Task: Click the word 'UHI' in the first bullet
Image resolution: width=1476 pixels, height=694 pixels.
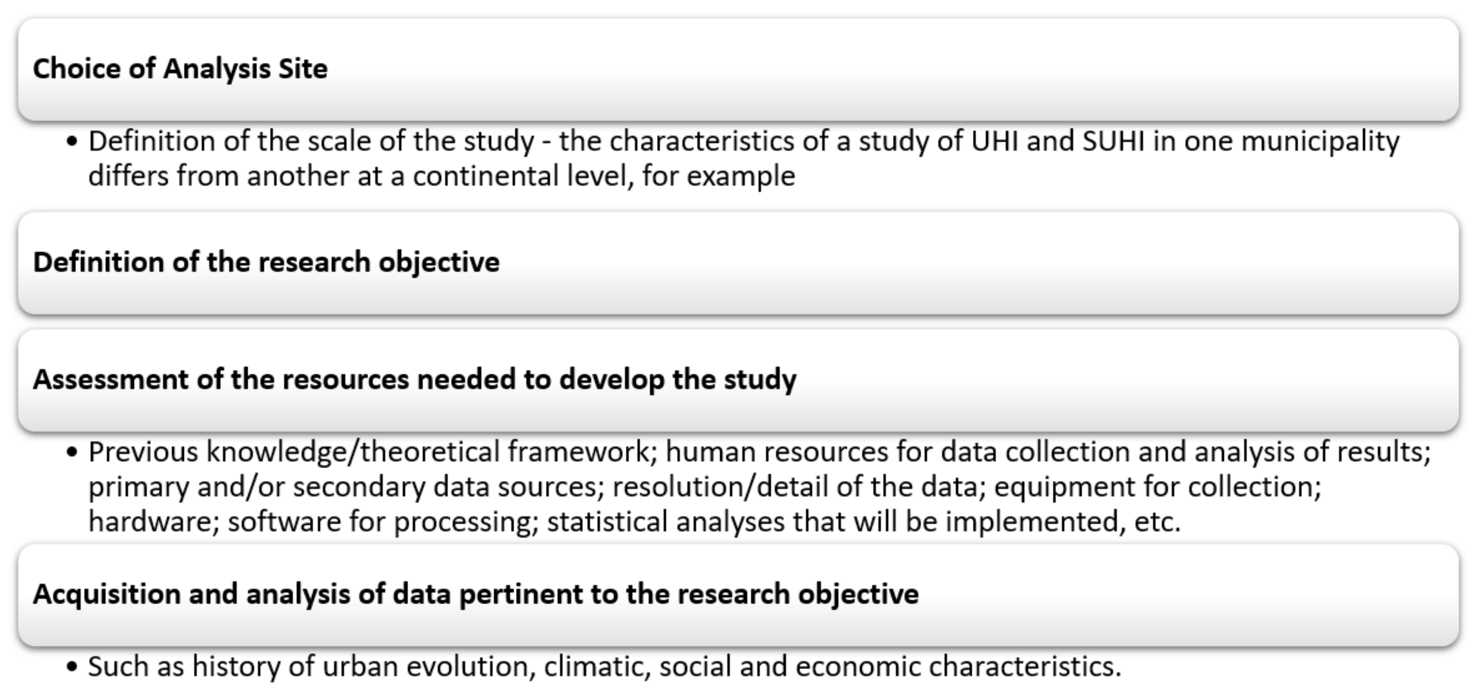Action: pyautogui.click(x=995, y=142)
